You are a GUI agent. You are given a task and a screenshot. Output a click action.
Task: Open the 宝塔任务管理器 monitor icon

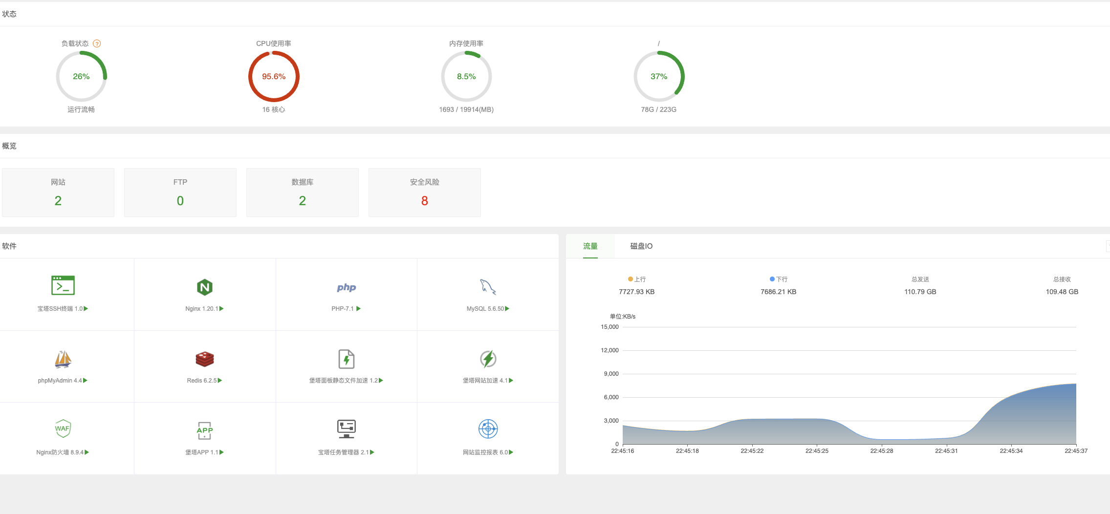tap(346, 429)
